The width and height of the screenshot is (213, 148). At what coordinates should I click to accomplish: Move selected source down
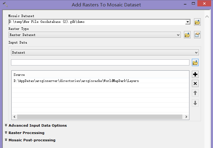click(x=195, y=103)
